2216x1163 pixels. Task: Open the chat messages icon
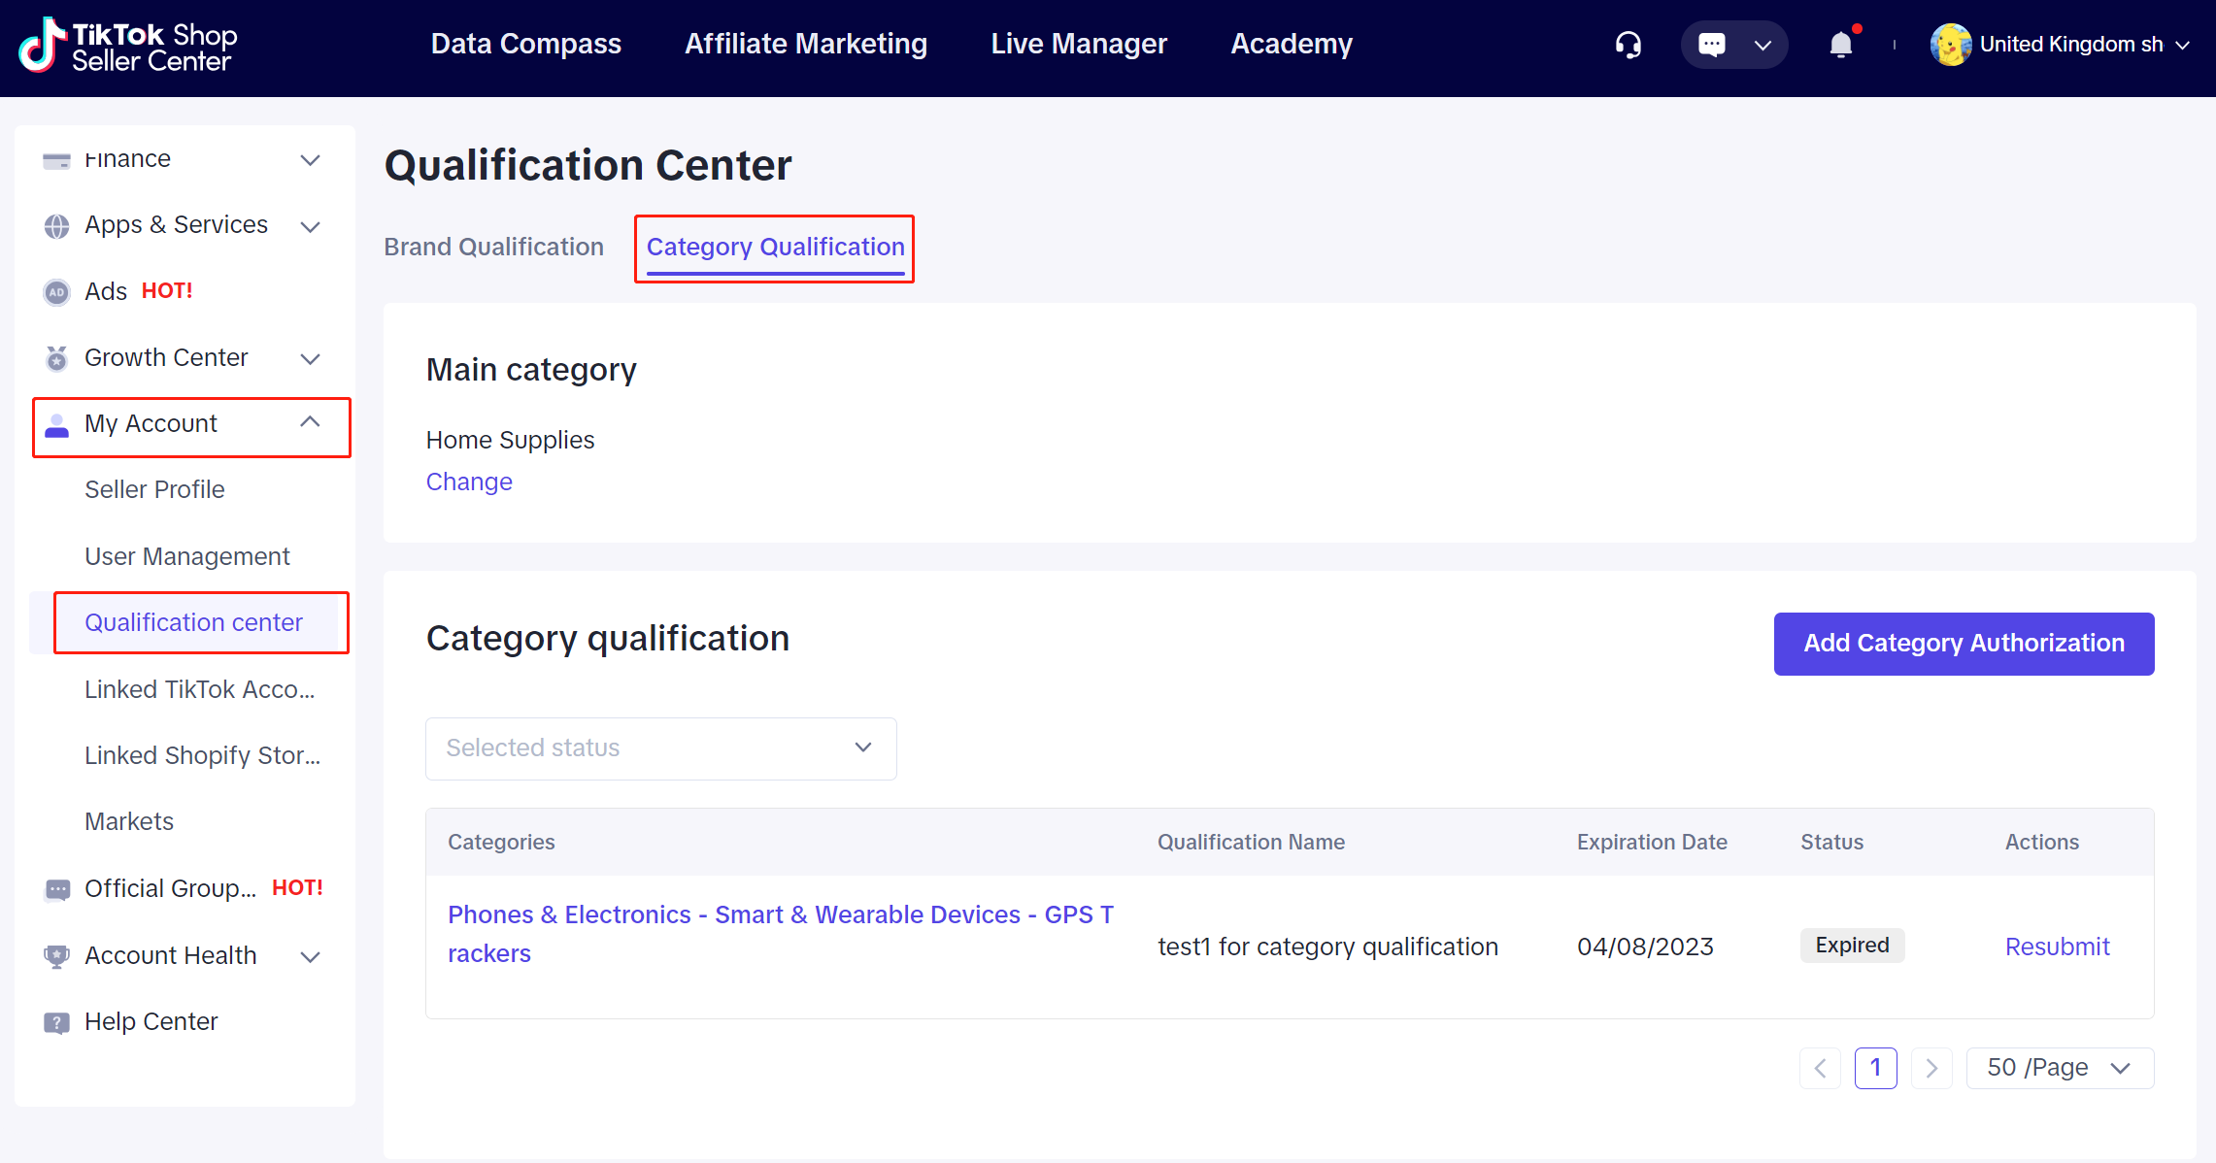click(1711, 45)
